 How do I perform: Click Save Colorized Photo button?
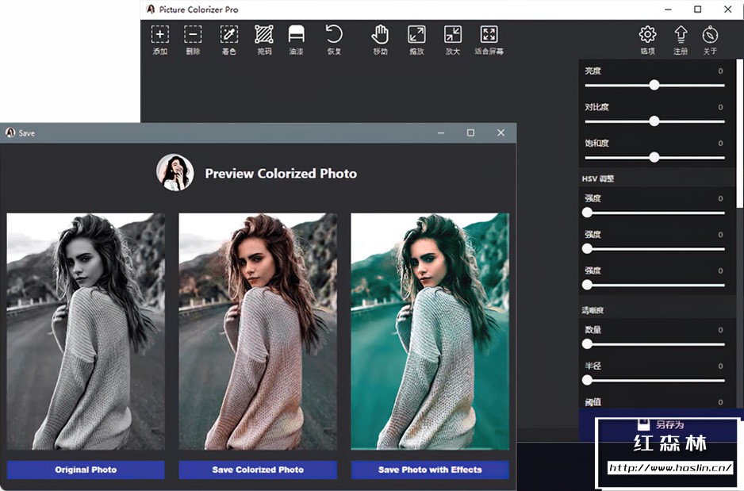pyautogui.click(x=258, y=470)
